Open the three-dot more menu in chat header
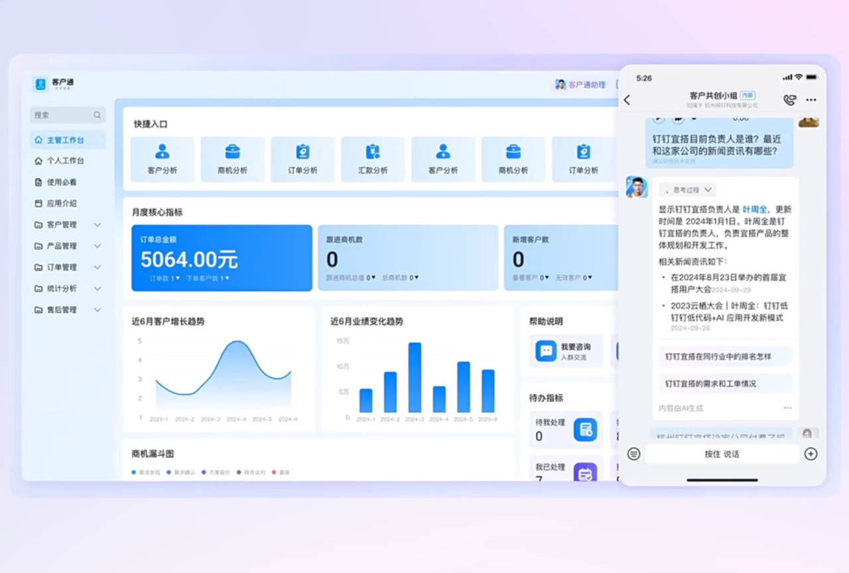The image size is (849, 573). click(811, 100)
